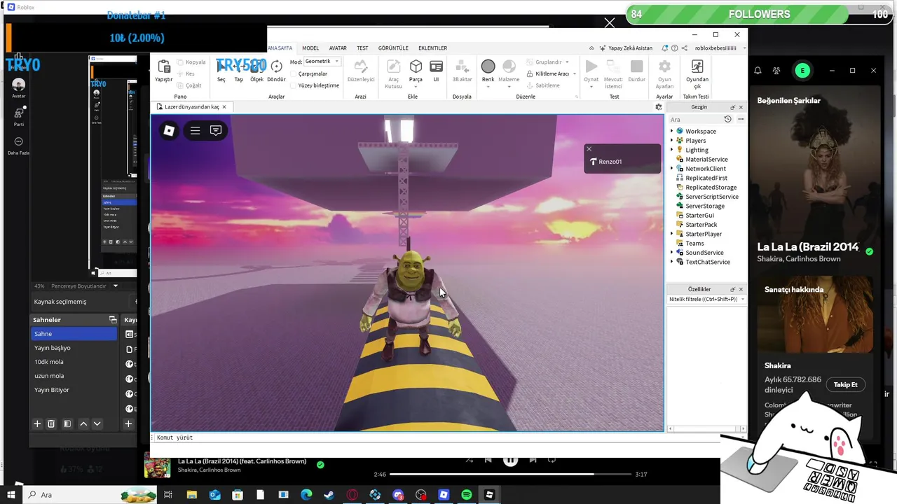
Task: Click the Spotify notifications bell icon
Action: click(758, 71)
